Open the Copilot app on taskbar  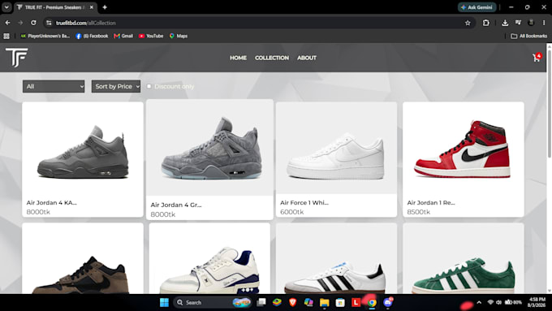click(x=308, y=302)
